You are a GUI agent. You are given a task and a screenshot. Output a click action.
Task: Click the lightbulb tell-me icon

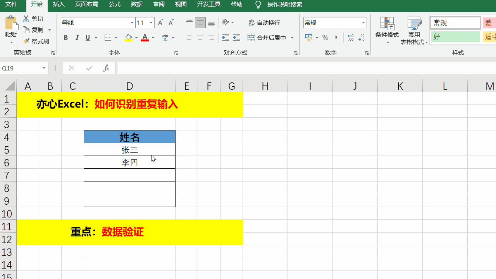tap(258, 5)
